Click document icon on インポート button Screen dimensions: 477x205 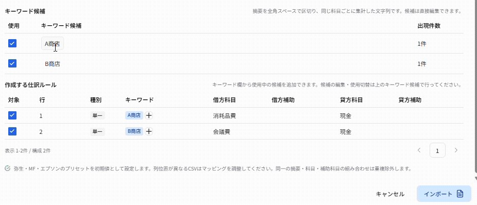coord(460,194)
